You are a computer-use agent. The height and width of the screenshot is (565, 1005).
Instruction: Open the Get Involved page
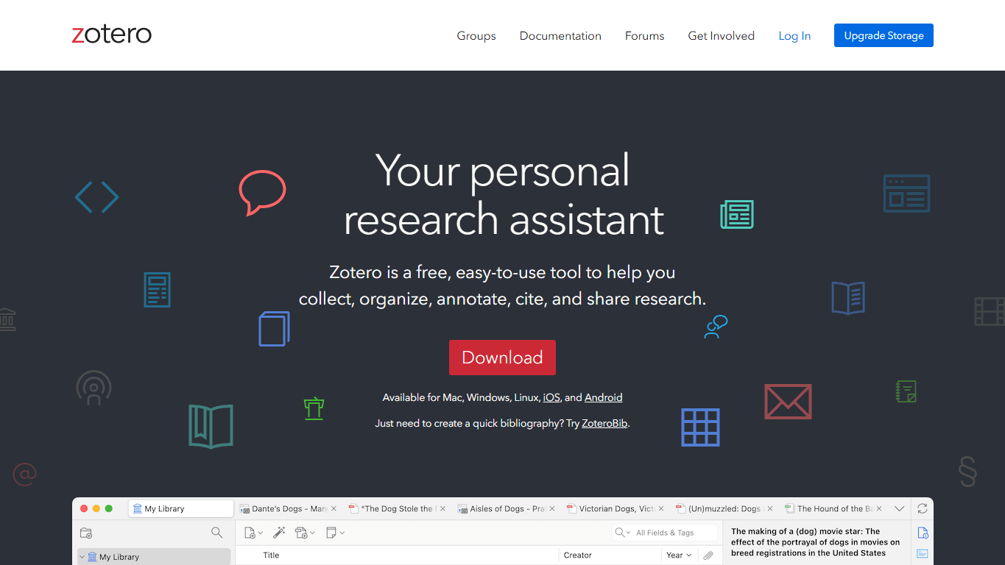(721, 36)
